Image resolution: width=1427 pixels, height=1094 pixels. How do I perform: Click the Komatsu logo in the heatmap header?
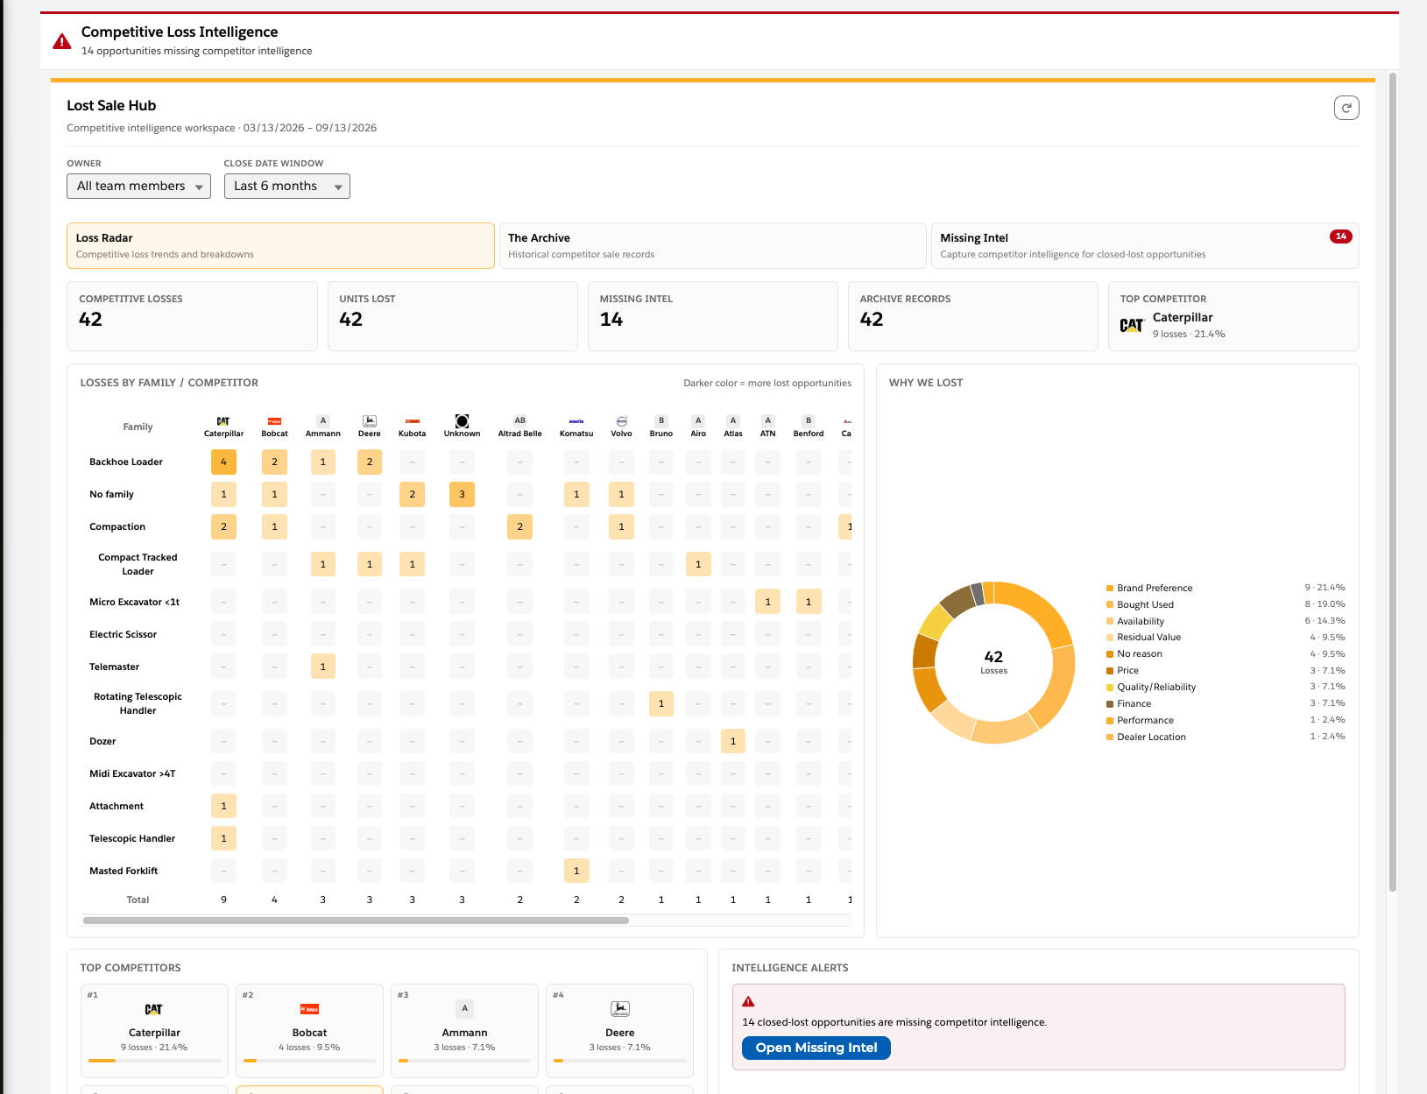click(576, 421)
